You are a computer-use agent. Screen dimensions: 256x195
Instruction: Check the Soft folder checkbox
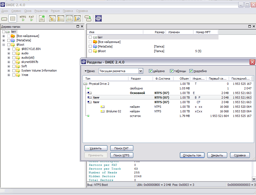(x=14, y=66)
